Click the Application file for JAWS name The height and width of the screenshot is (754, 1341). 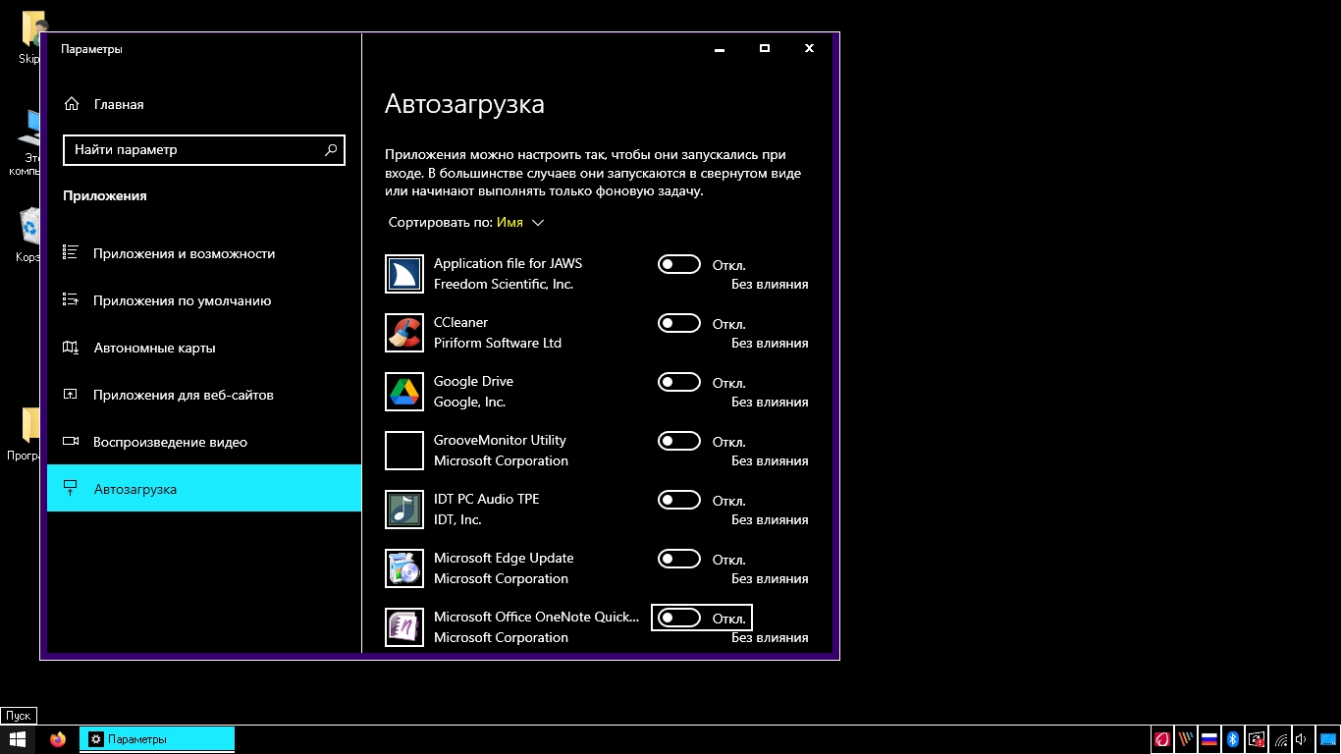[x=508, y=263]
